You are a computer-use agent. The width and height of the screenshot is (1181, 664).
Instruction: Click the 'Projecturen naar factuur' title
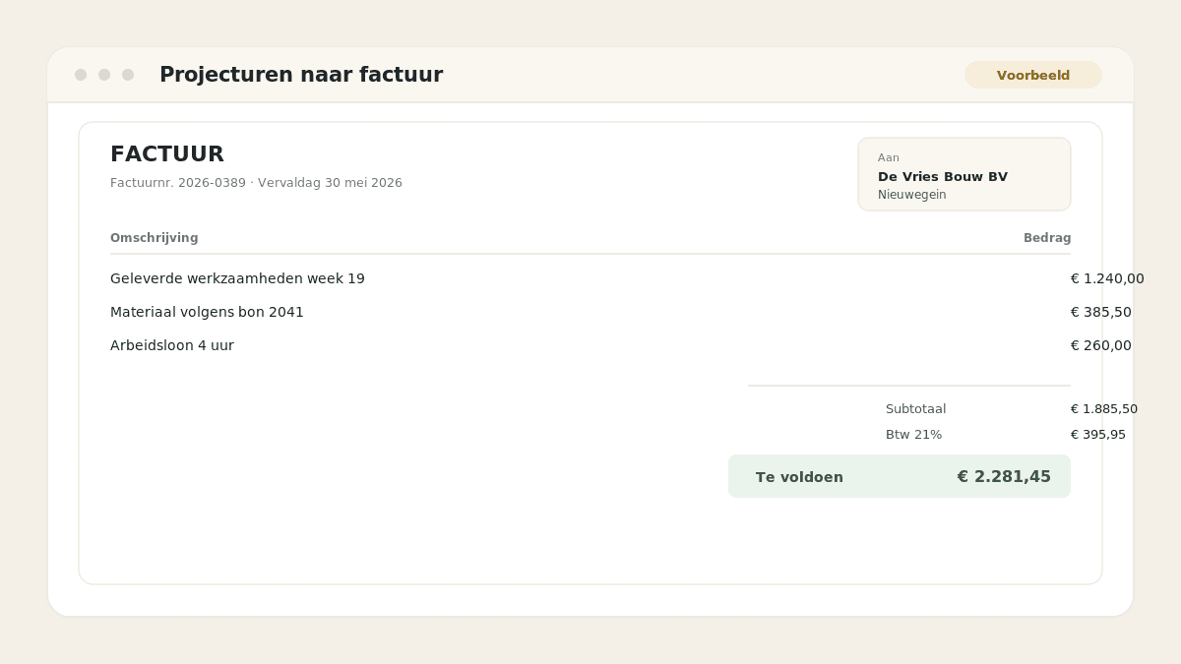click(301, 75)
